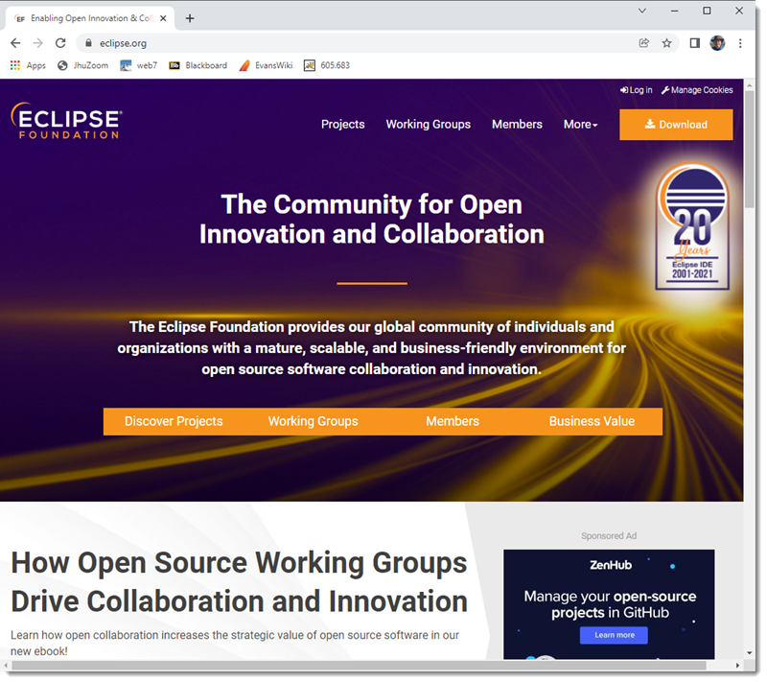Bookmark this page with the star icon

(666, 43)
